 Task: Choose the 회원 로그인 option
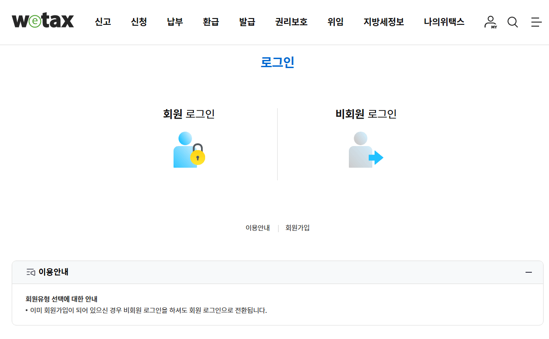coord(190,114)
